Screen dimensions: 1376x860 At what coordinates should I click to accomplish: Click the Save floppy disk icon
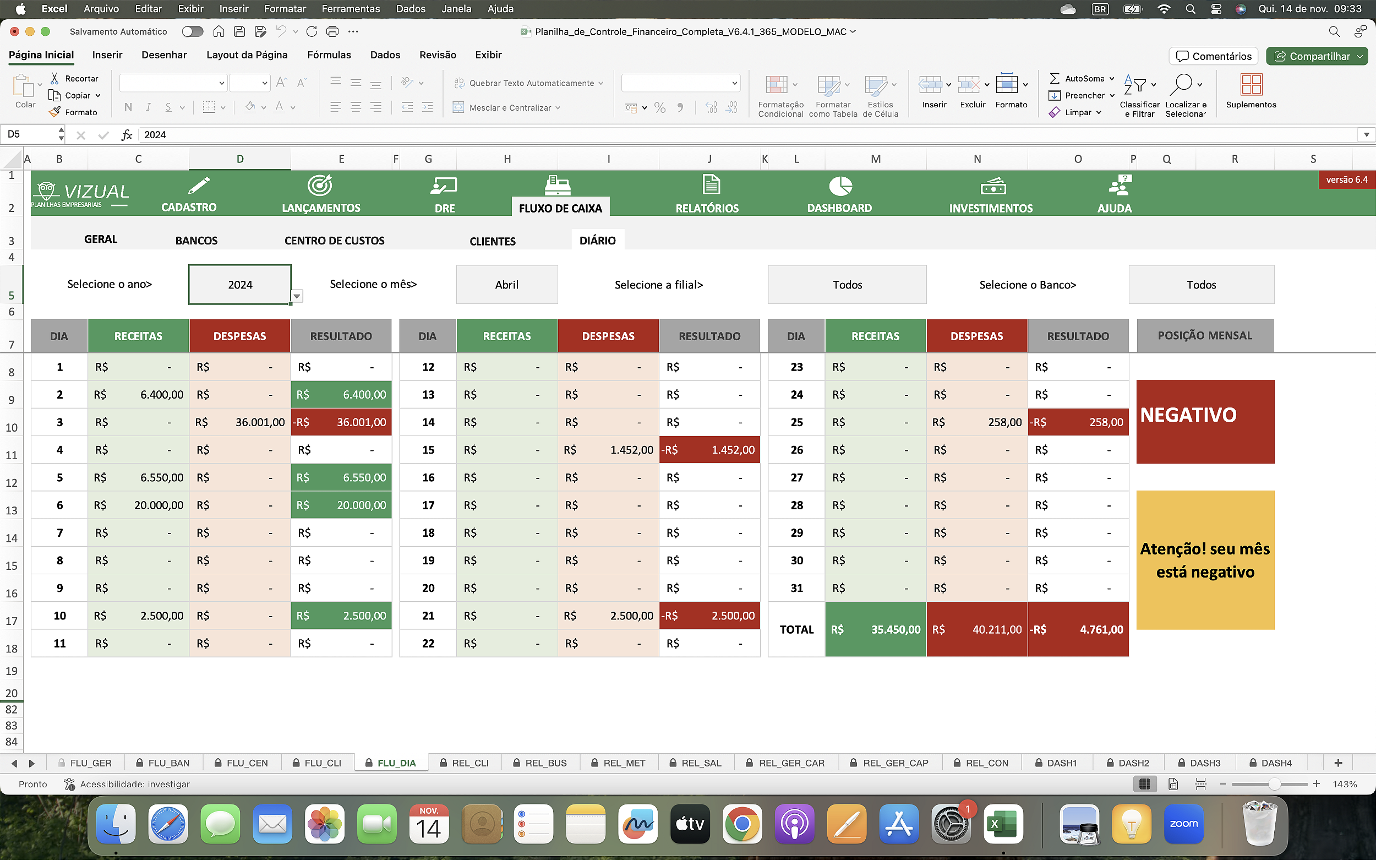pos(239,31)
